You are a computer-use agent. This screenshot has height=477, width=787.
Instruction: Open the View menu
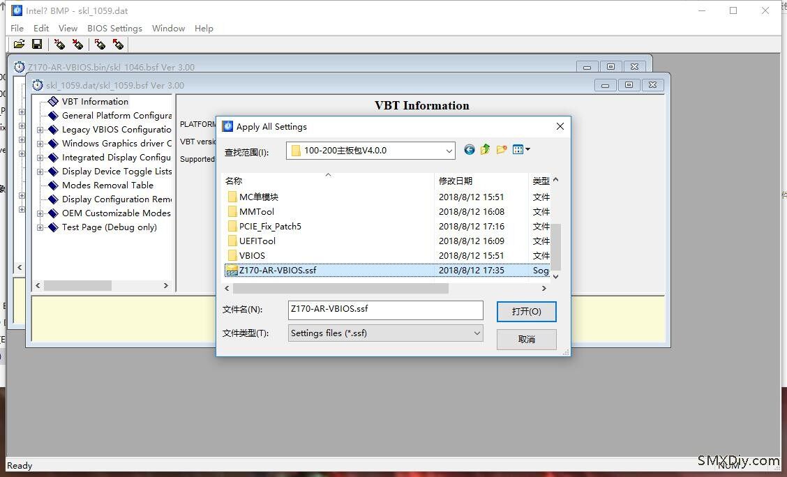tap(68, 28)
